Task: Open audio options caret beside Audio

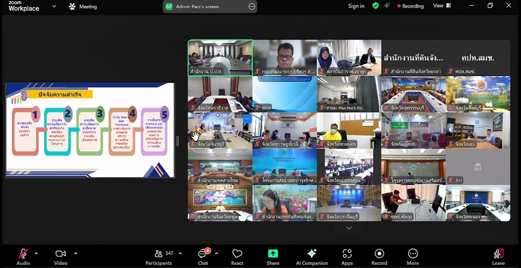Action: (x=36, y=254)
